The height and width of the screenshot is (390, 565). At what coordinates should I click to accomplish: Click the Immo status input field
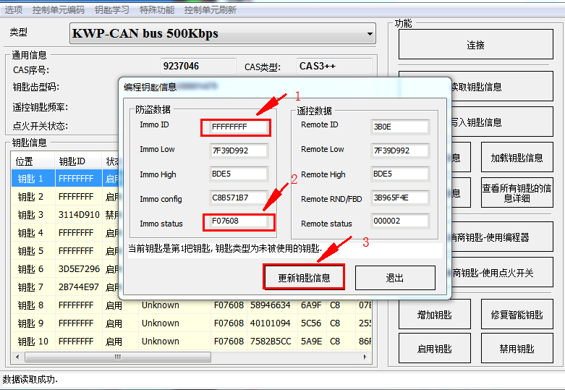(239, 223)
